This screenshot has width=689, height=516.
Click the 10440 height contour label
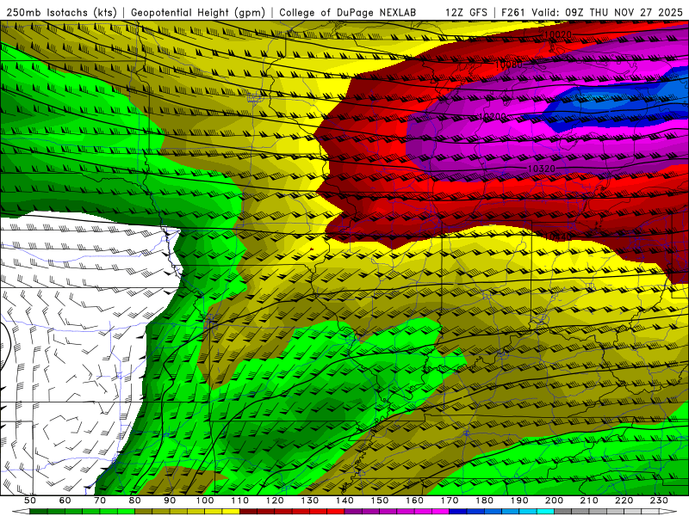click(557, 237)
